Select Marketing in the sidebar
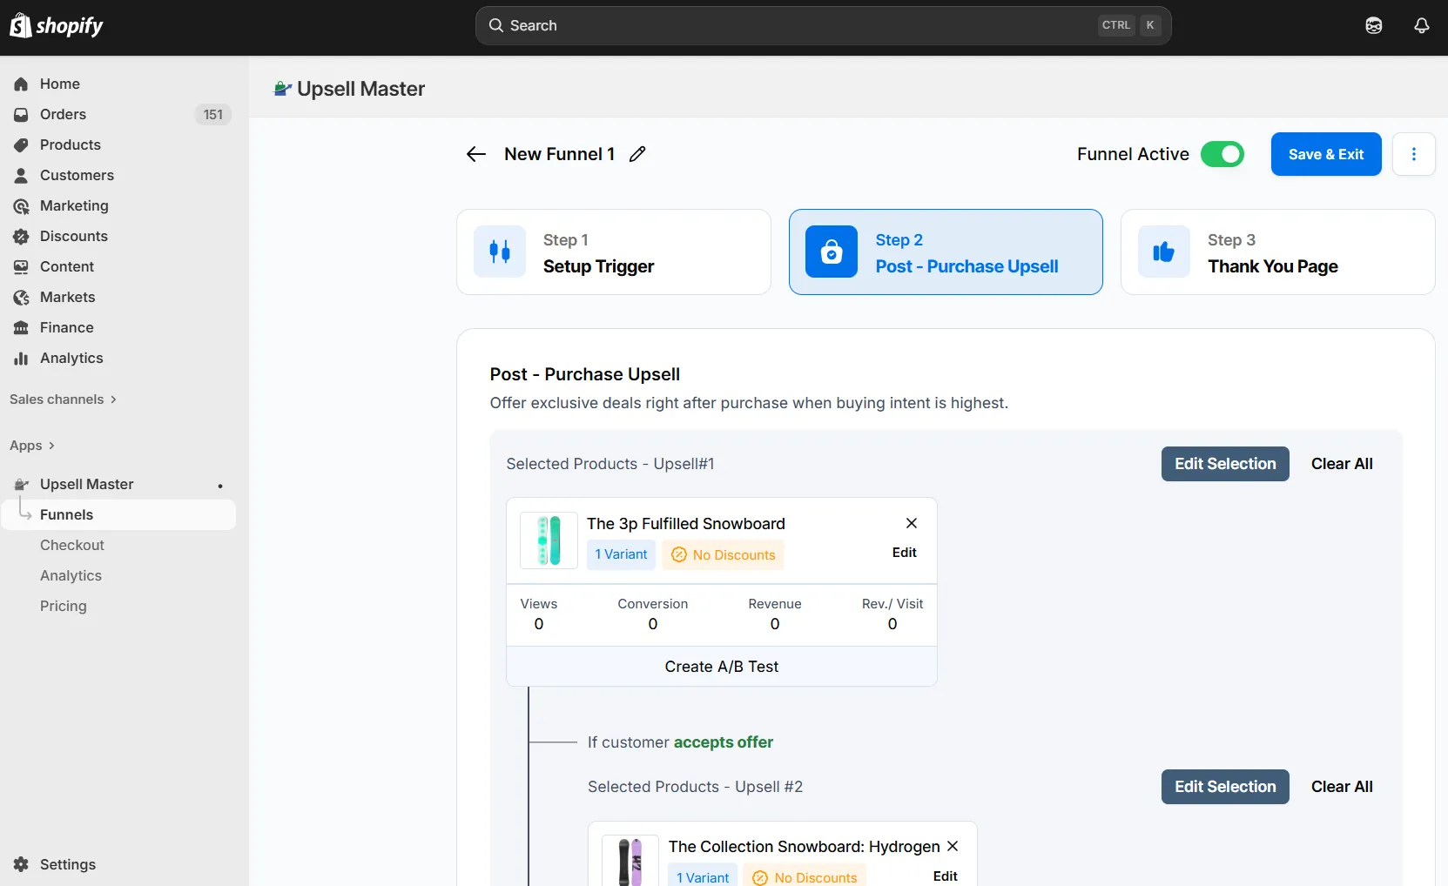The width and height of the screenshot is (1448, 886). tap(73, 205)
